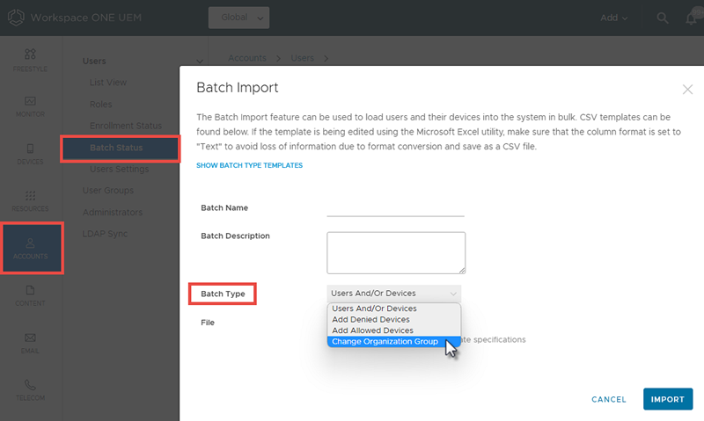
Task: Focus the Batch Name input field
Action: click(395, 208)
